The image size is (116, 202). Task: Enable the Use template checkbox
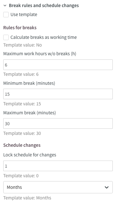click(x=6, y=14)
